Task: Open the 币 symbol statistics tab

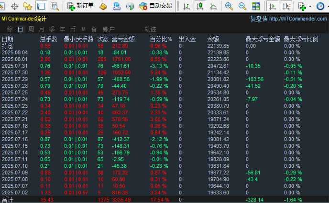Action: (73, 29)
